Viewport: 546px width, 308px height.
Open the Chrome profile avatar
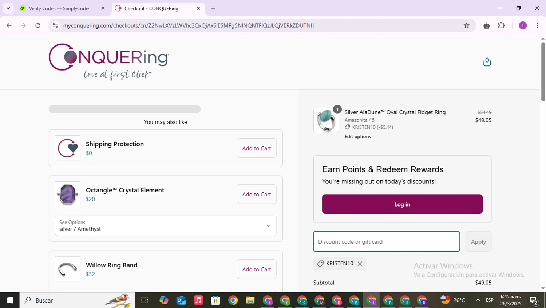click(x=523, y=25)
